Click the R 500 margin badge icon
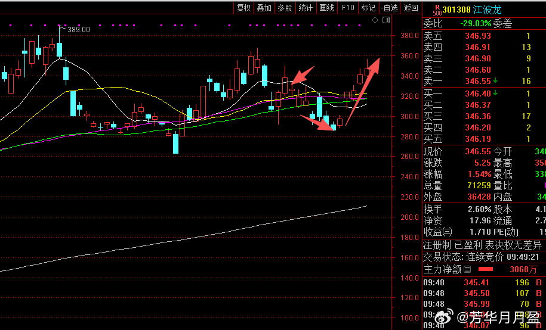Image resolution: width=546 pixels, height=330 pixels. (437, 10)
